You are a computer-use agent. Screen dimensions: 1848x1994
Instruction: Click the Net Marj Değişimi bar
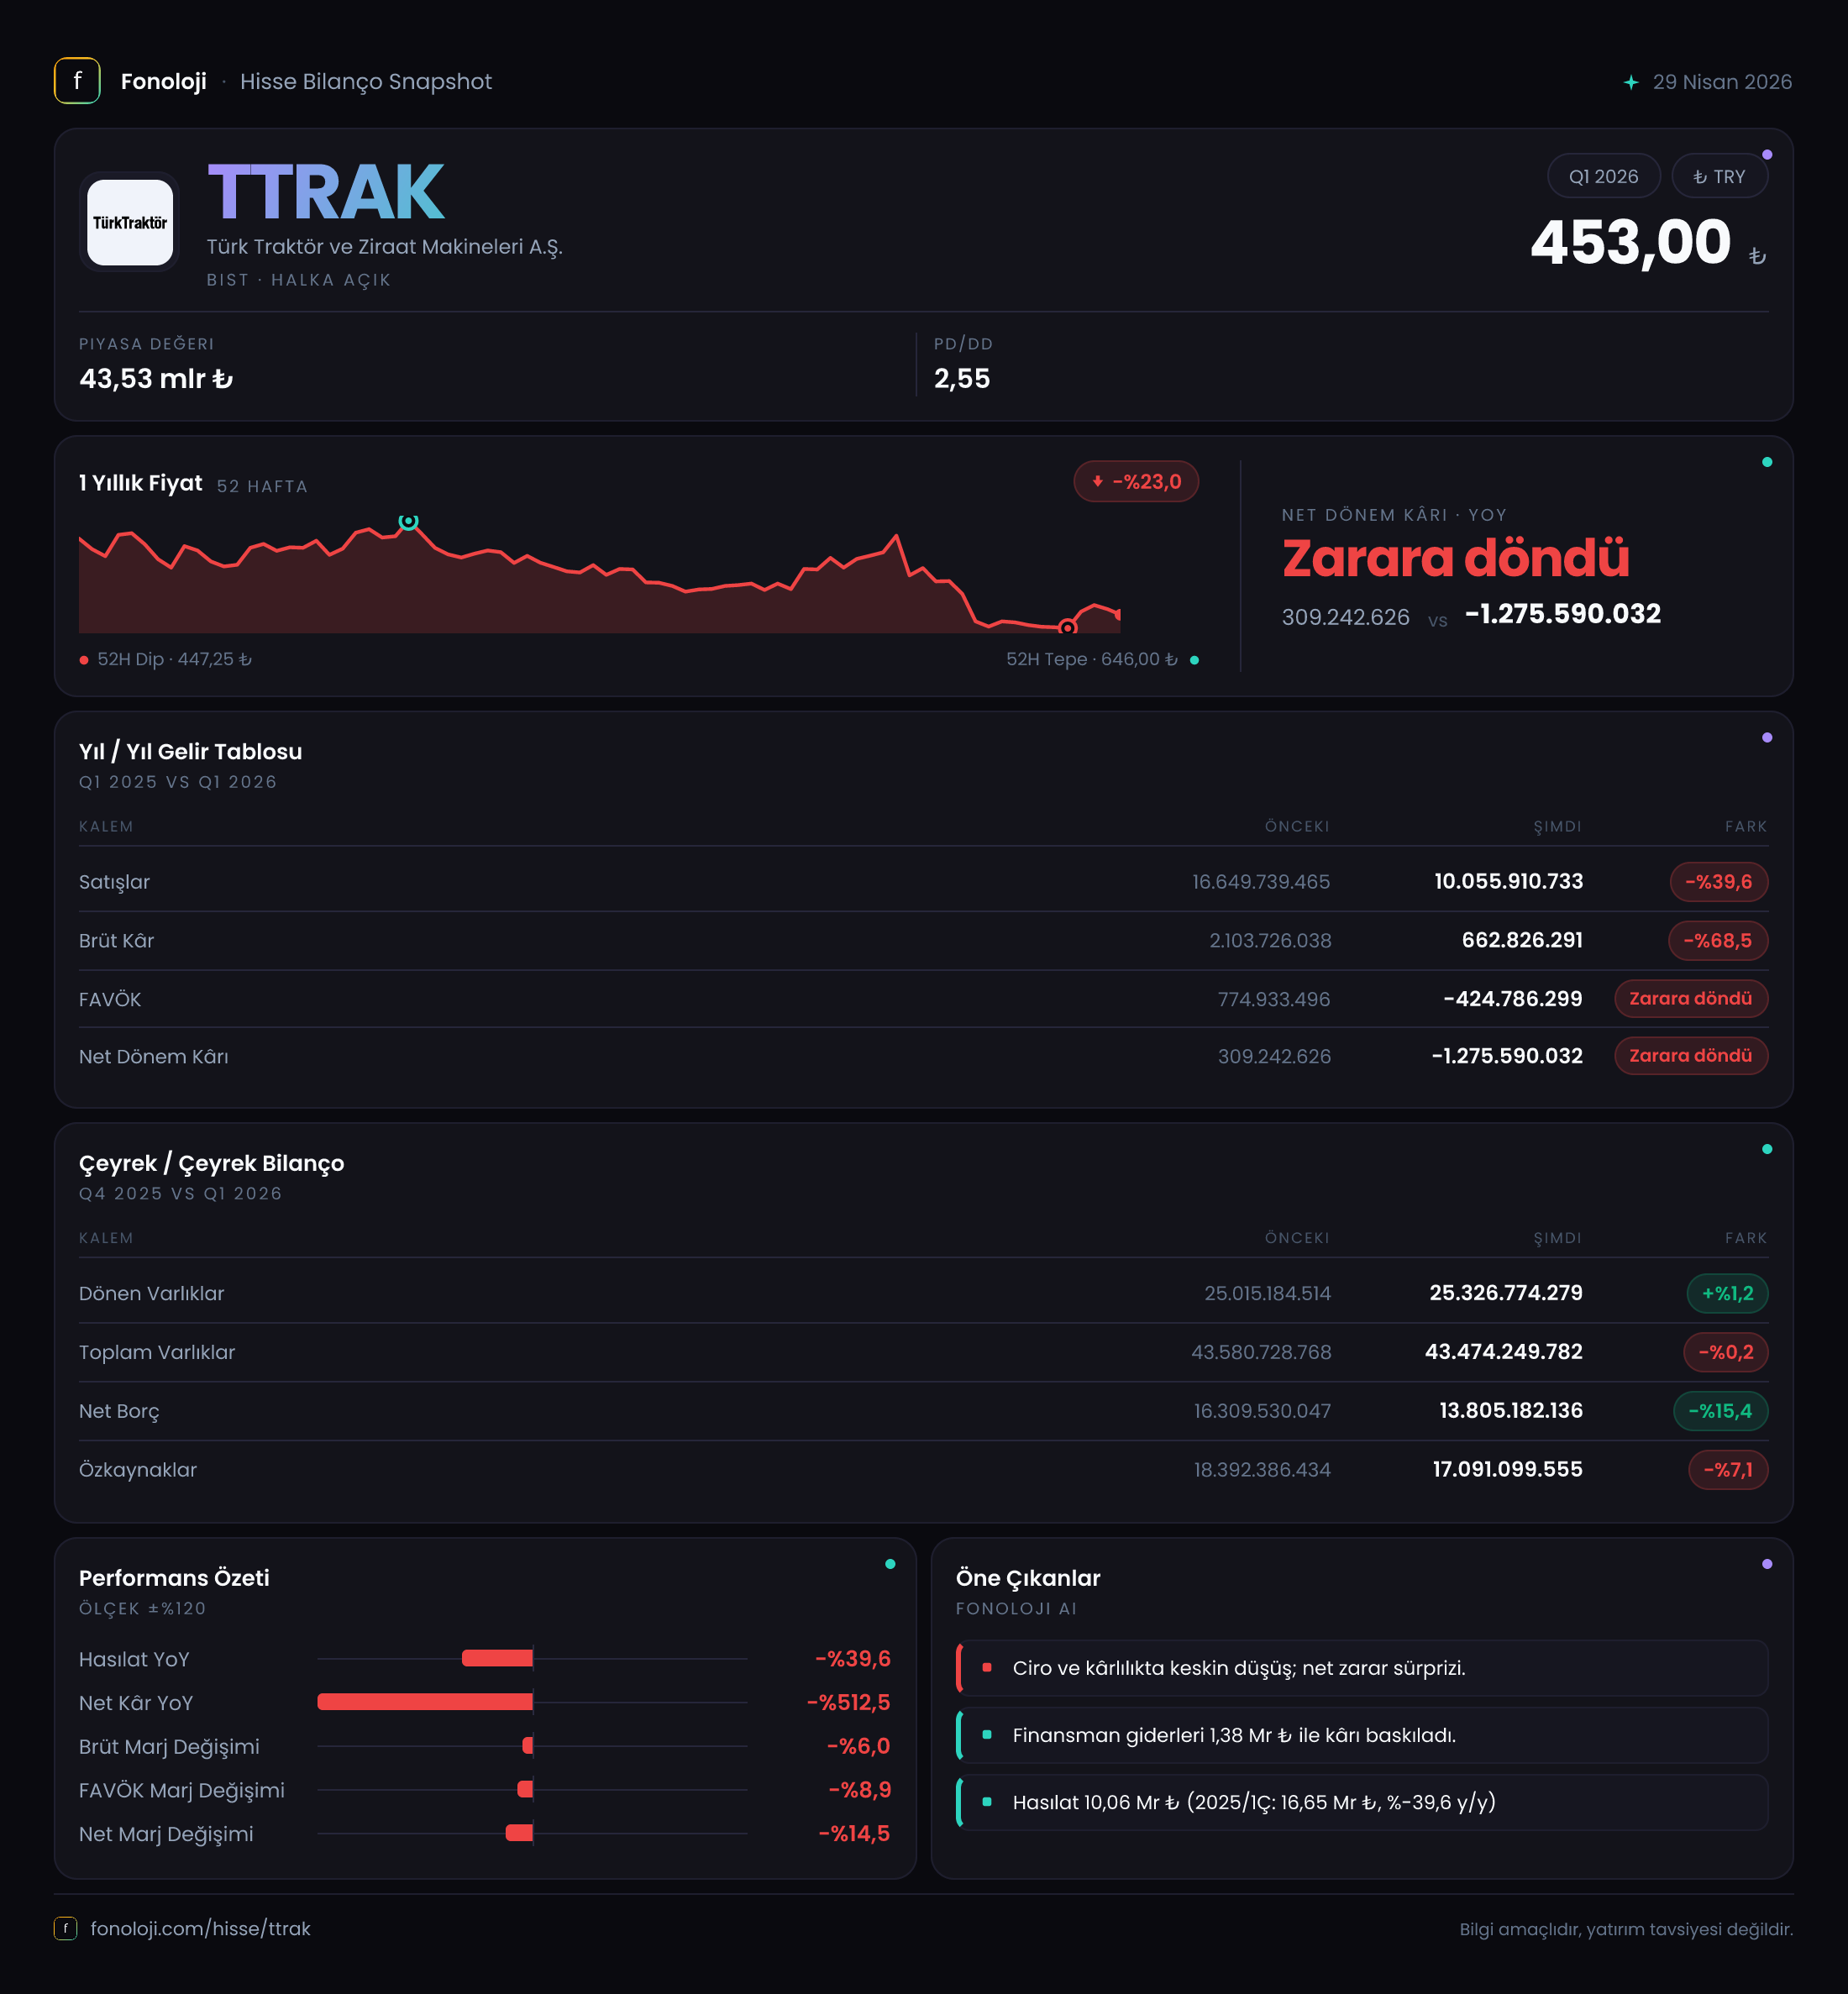point(519,1833)
